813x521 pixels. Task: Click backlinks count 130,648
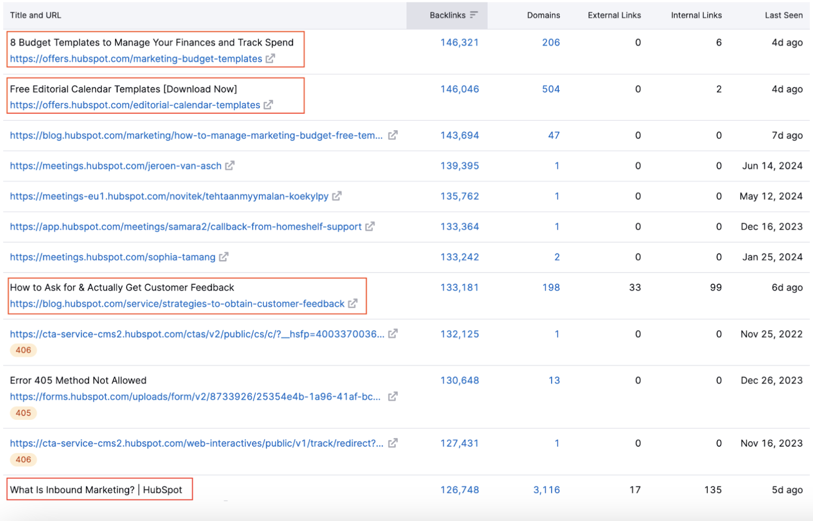pos(459,381)
